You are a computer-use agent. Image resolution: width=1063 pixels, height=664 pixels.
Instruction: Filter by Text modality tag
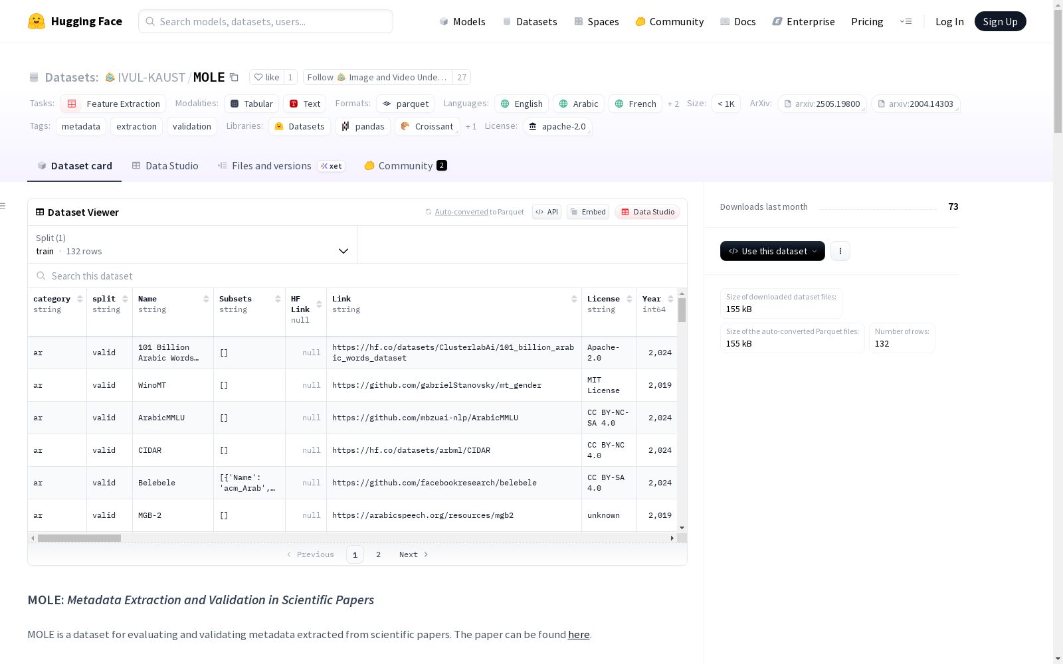[305, 104]
